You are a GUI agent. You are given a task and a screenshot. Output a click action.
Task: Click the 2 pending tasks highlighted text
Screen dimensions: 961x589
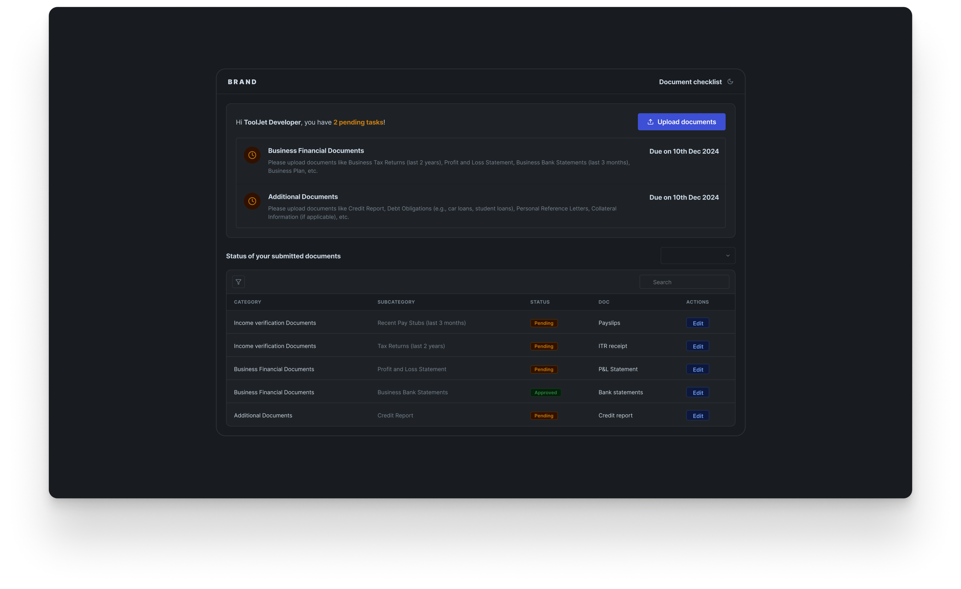tap(358, 122)
